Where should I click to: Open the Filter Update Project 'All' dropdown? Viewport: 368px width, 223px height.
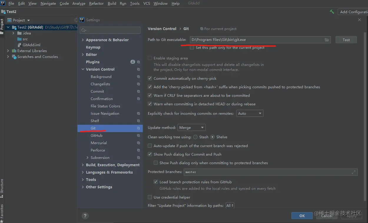pos(230,206)
